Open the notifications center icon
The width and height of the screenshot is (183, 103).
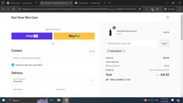point(172,100)
